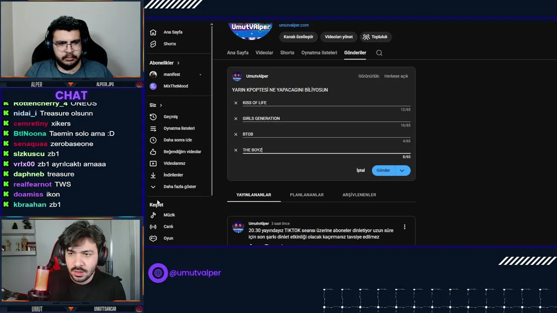
Task: Click the GIRLS GENERATION option text field
Action: 326,119
